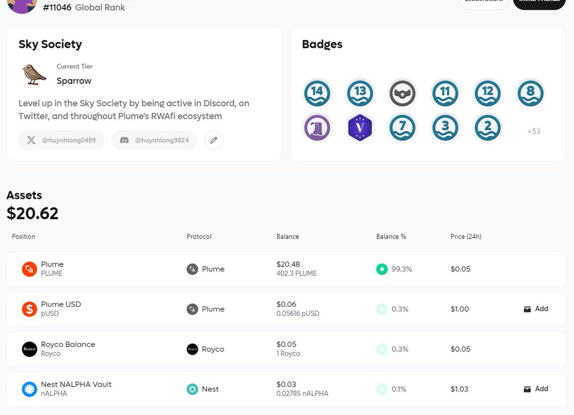Open badge number 13
This screenshot has height=415, width=574.
pyautogui.click(x=360, y=93)
